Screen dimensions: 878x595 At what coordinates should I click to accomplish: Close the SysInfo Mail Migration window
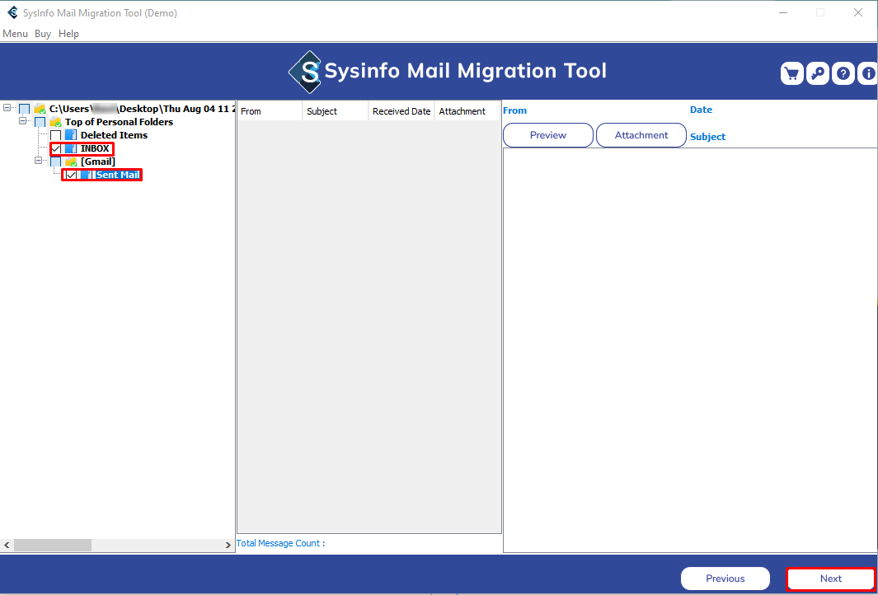(x=858, y=12)
